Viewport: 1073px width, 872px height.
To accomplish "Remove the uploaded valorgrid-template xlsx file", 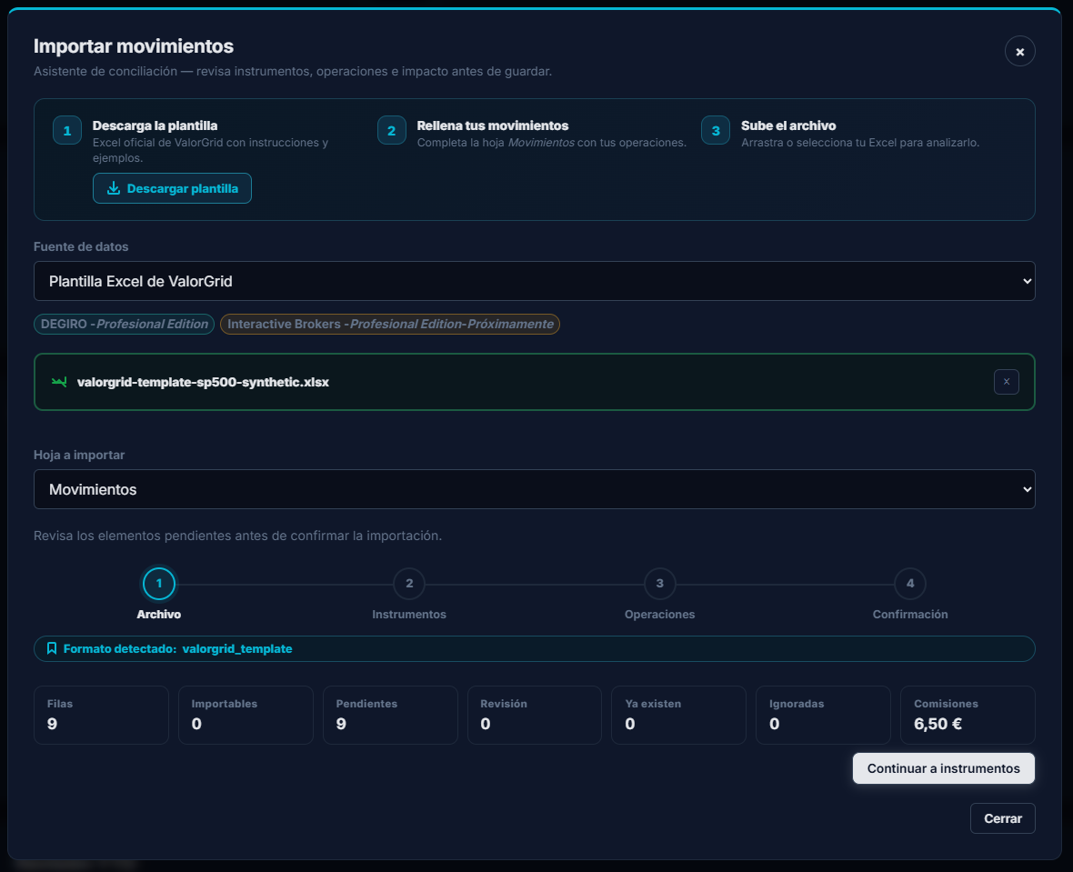I will pyautogui.click(x=1006, y=382).
